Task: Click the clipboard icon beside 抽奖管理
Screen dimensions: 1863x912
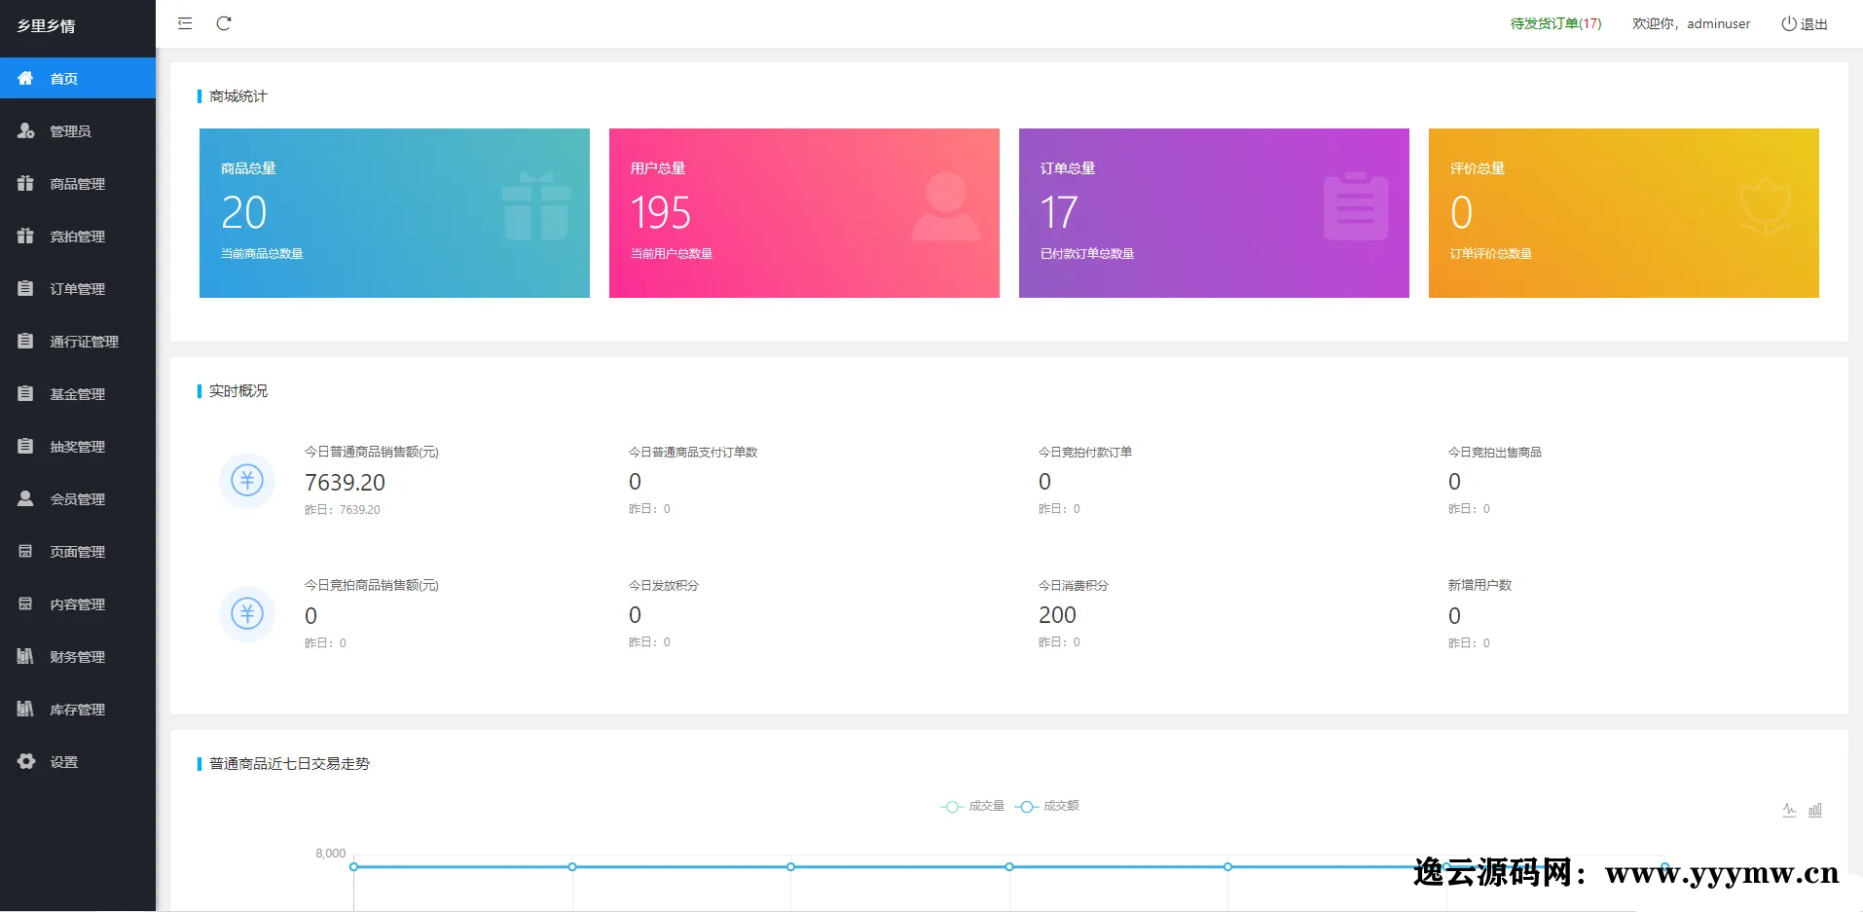Action: (25, 446)
